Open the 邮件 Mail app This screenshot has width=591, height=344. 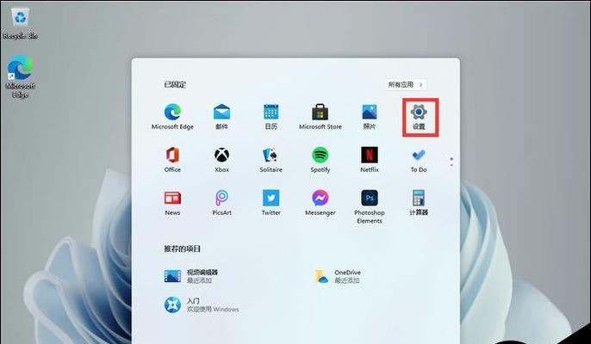tap(221, 117)
